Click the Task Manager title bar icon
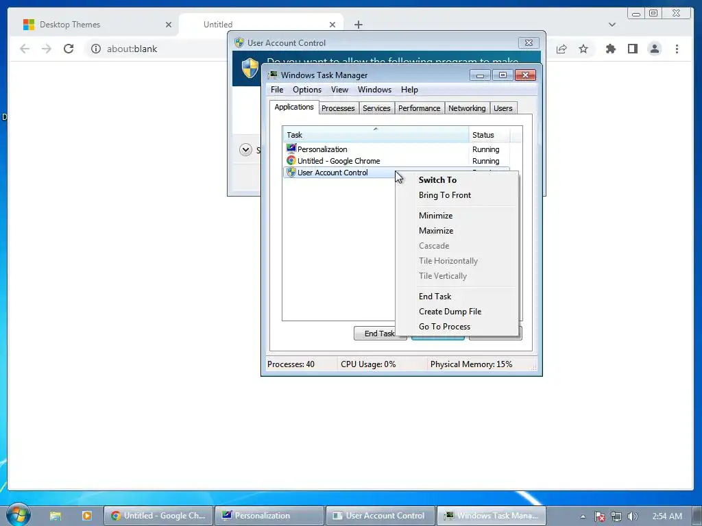Screen dimensions: 702x526 [272, 75]
